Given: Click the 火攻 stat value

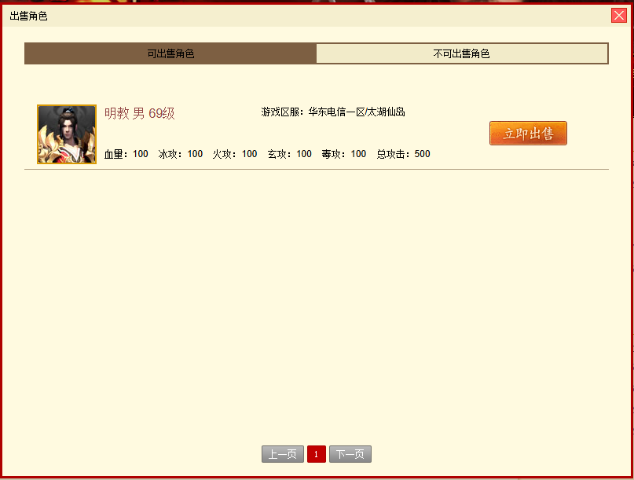Looking at the screenshot, I should click(249, 154).
